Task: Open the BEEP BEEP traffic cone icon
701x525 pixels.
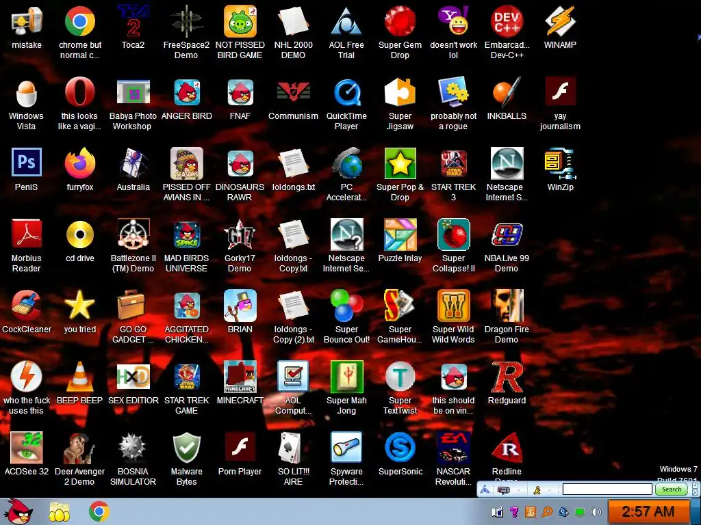Action: (79, 377)
